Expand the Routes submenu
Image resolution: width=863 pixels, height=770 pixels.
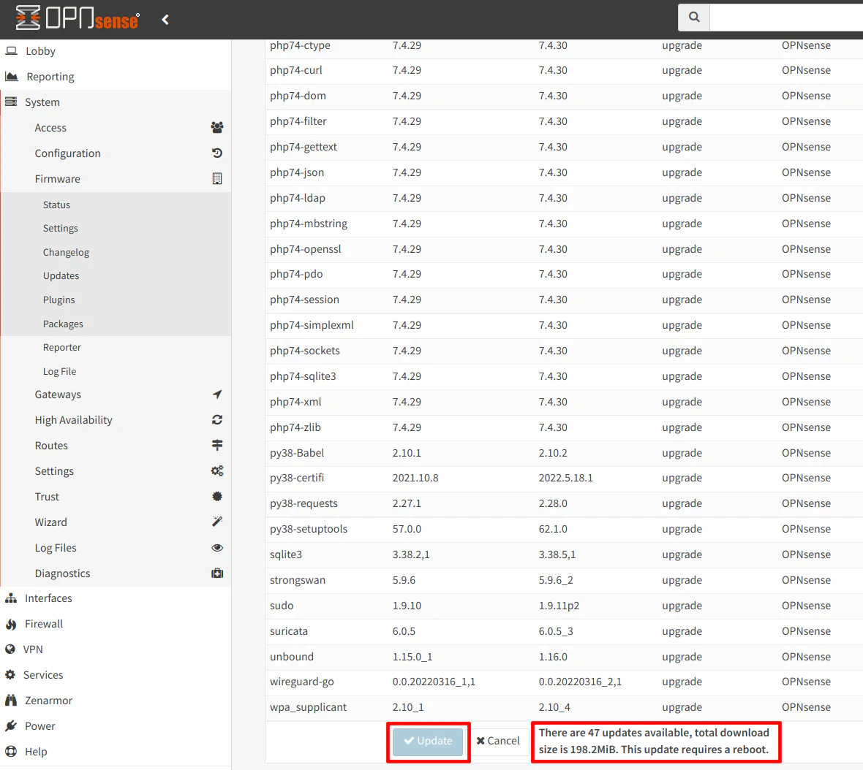point(51,446)
